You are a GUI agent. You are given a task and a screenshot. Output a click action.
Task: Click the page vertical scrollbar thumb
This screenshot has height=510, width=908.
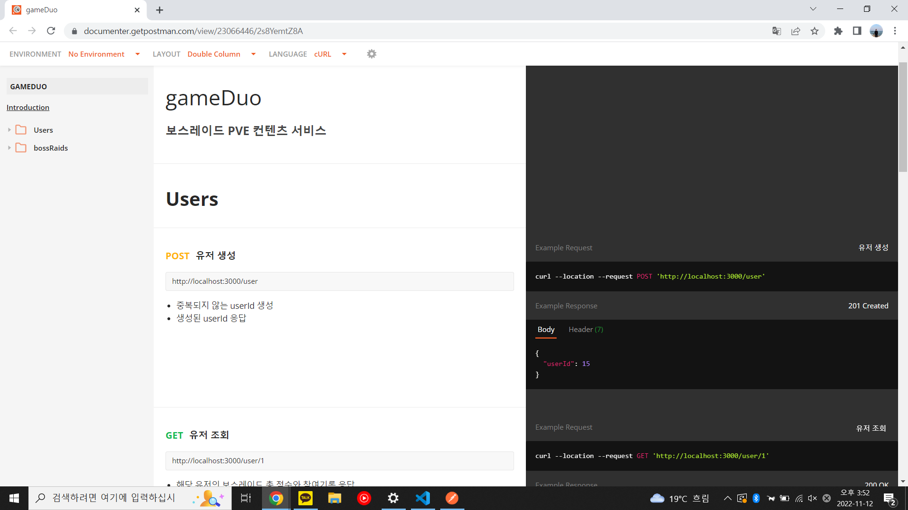(x=903, y=117)
